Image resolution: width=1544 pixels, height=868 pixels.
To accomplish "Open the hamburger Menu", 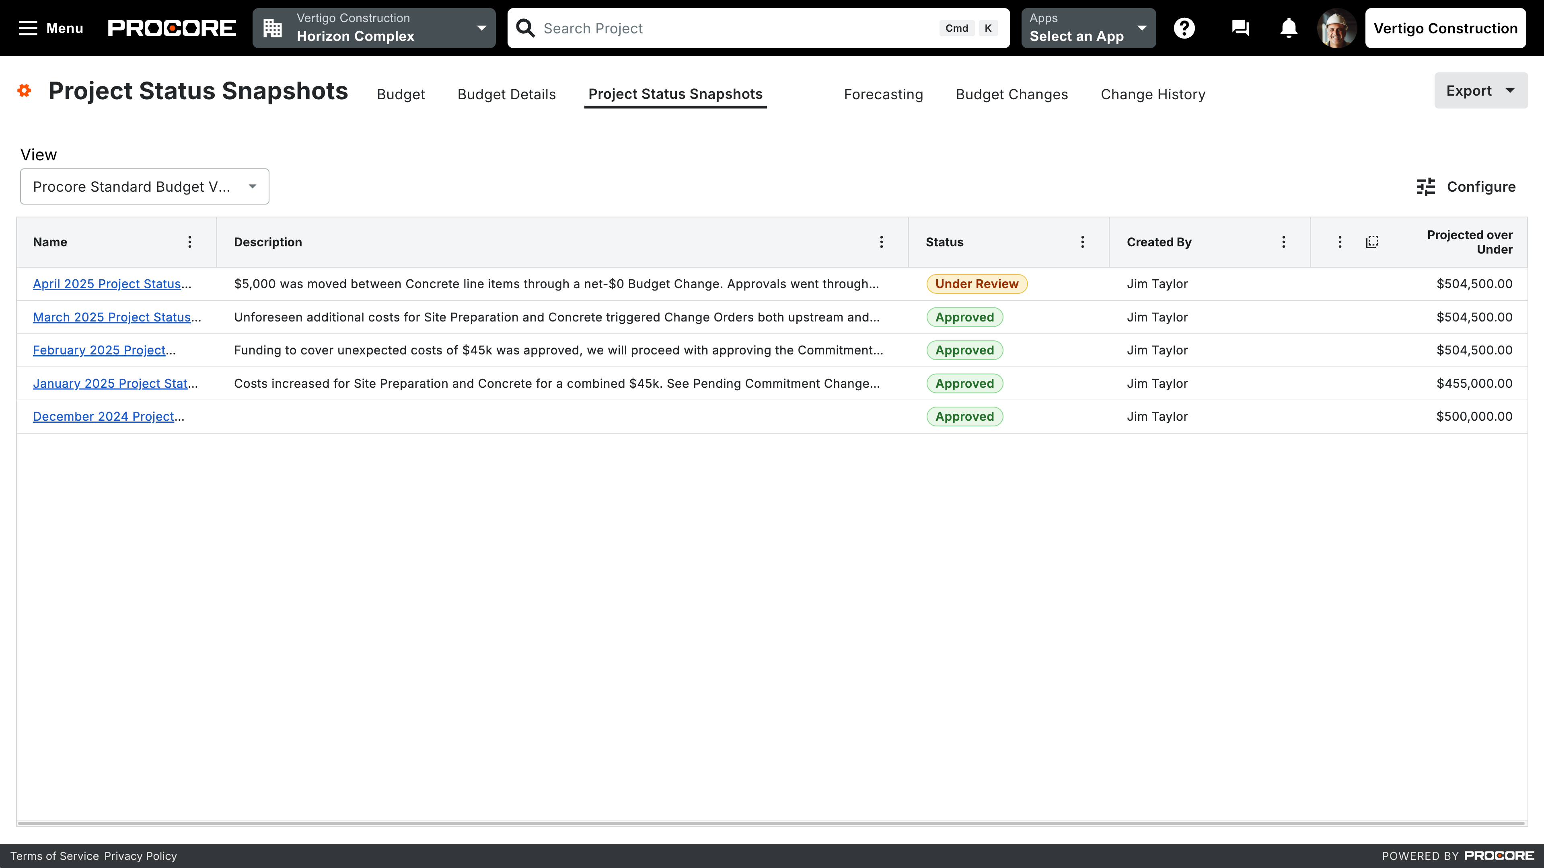I will 50,28.
